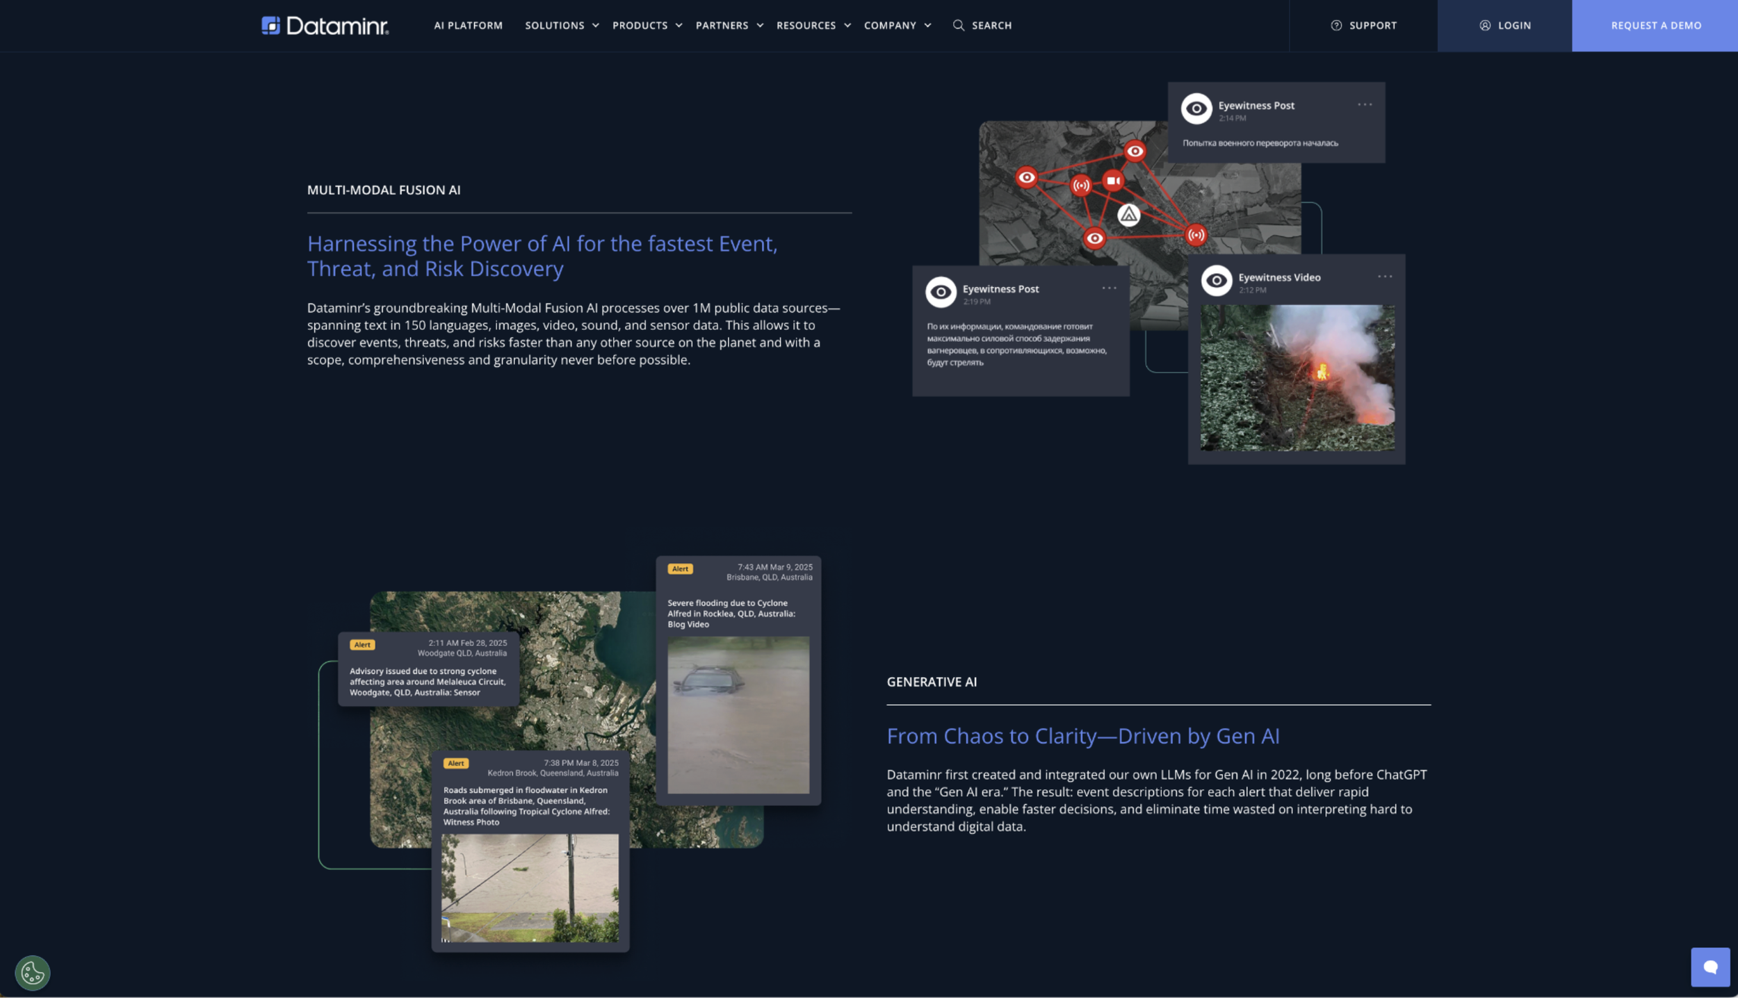Open the Company menu label

click(x=890, y=26)
